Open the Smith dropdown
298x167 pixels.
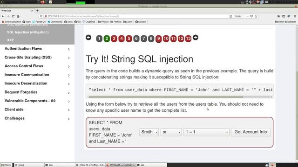[x=149, y=132]
